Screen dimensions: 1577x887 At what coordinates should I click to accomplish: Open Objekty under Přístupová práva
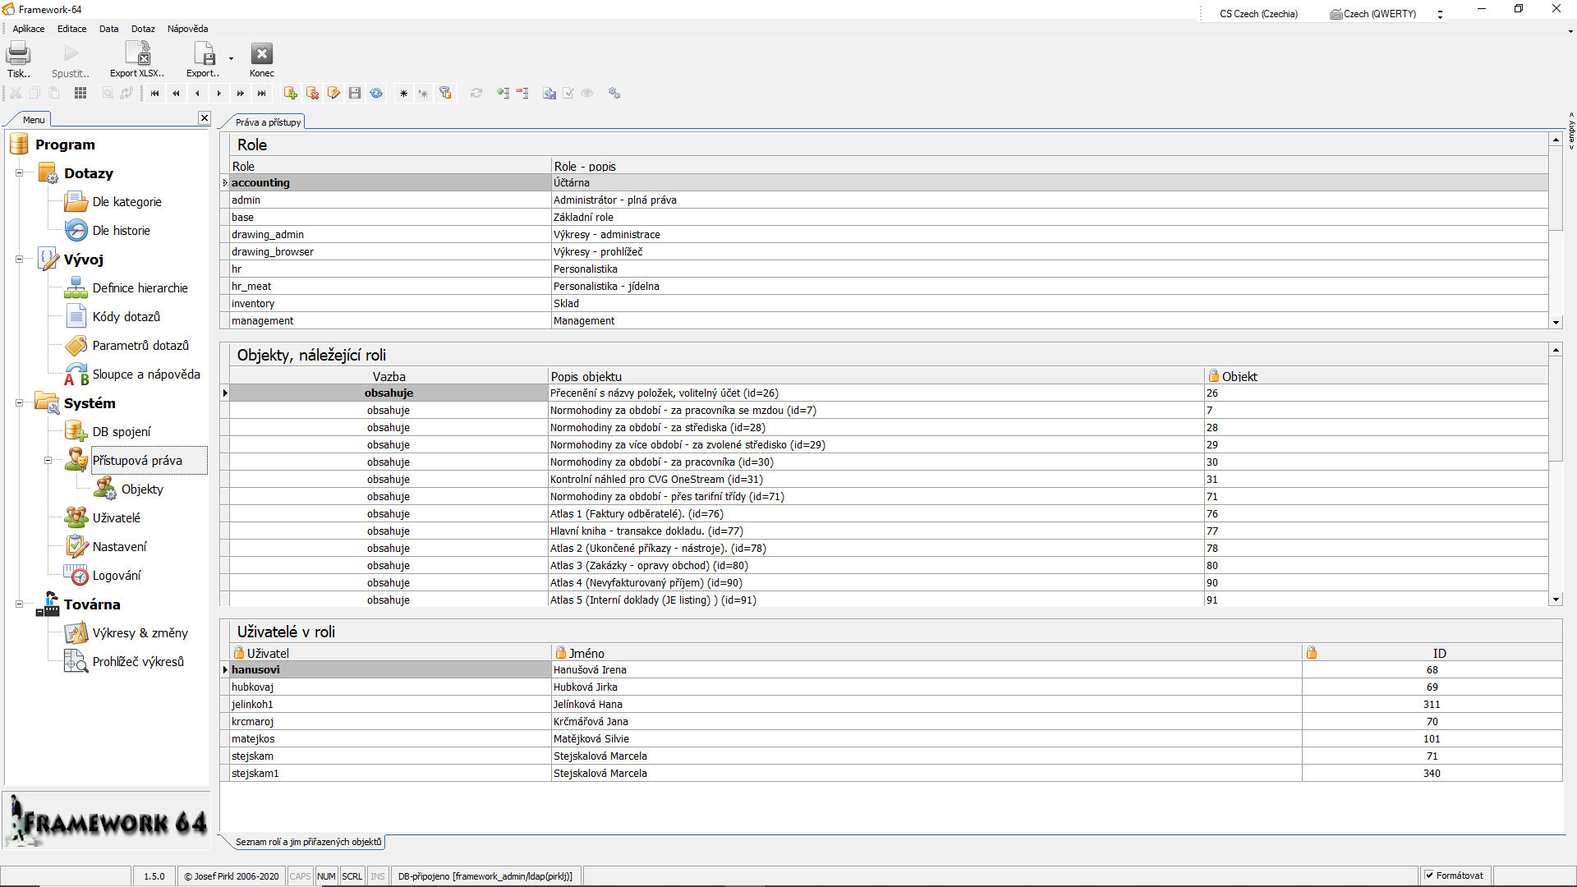[142, 489]
